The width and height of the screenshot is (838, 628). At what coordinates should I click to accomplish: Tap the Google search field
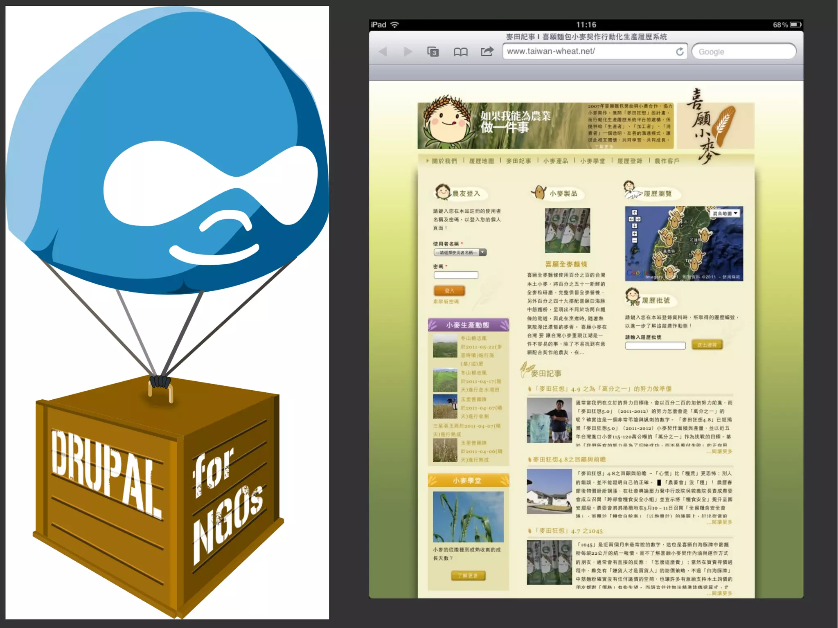coord(744,52)
